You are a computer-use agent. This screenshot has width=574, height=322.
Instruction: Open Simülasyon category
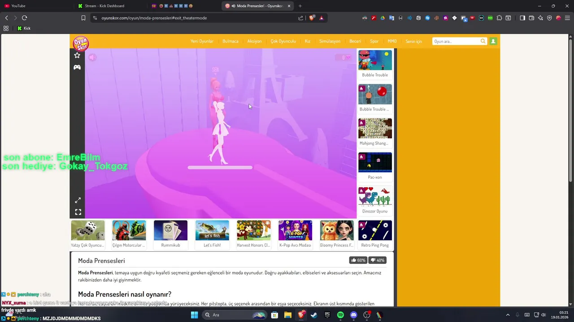[330, 41]
